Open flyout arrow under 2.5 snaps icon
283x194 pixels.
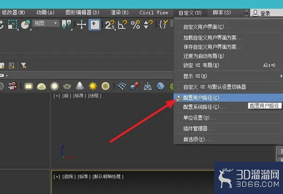pos(115,30)
